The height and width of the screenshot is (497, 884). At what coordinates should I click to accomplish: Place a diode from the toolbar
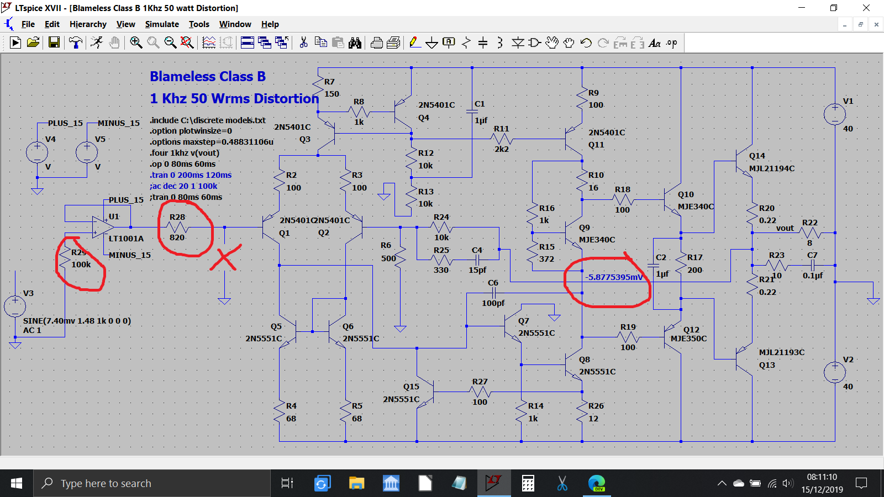click(518, 43)
